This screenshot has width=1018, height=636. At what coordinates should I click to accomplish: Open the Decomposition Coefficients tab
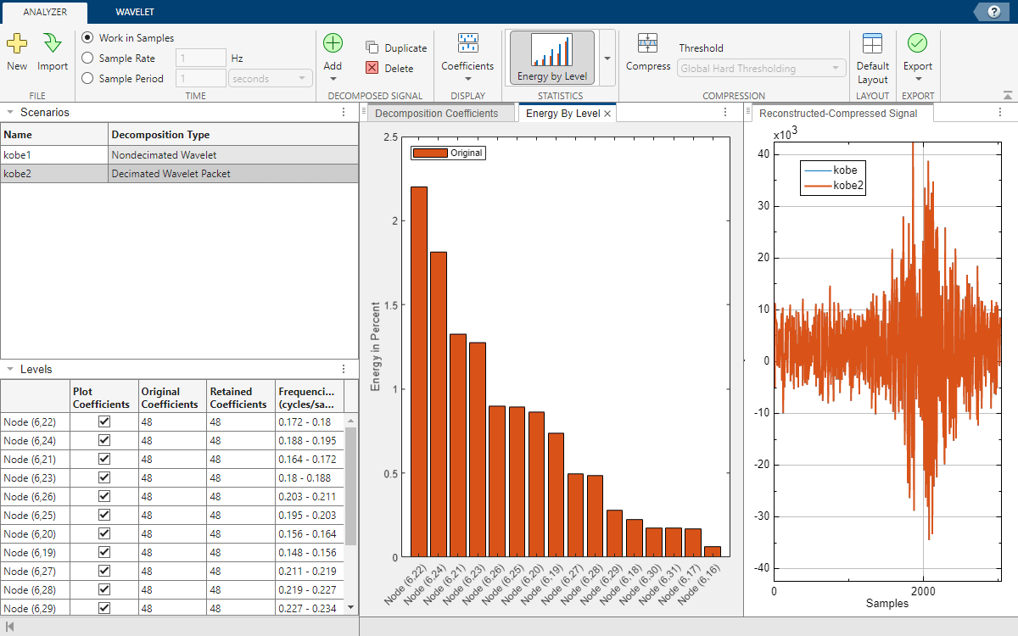436,114
